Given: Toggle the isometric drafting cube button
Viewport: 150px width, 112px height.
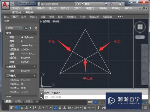Looking at the screenshot, I should pyautogui.click(x=39, y=108).
